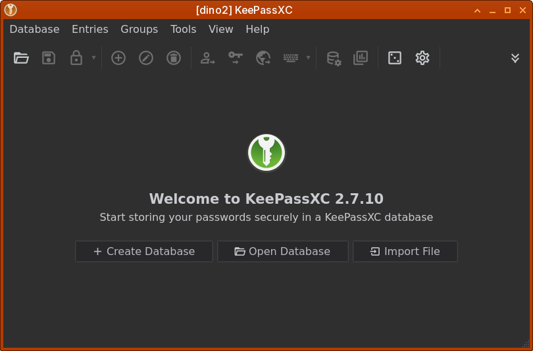Click the Copy Username toolbar icon
This screenshot has height=351, width=533.
(208, 58)
